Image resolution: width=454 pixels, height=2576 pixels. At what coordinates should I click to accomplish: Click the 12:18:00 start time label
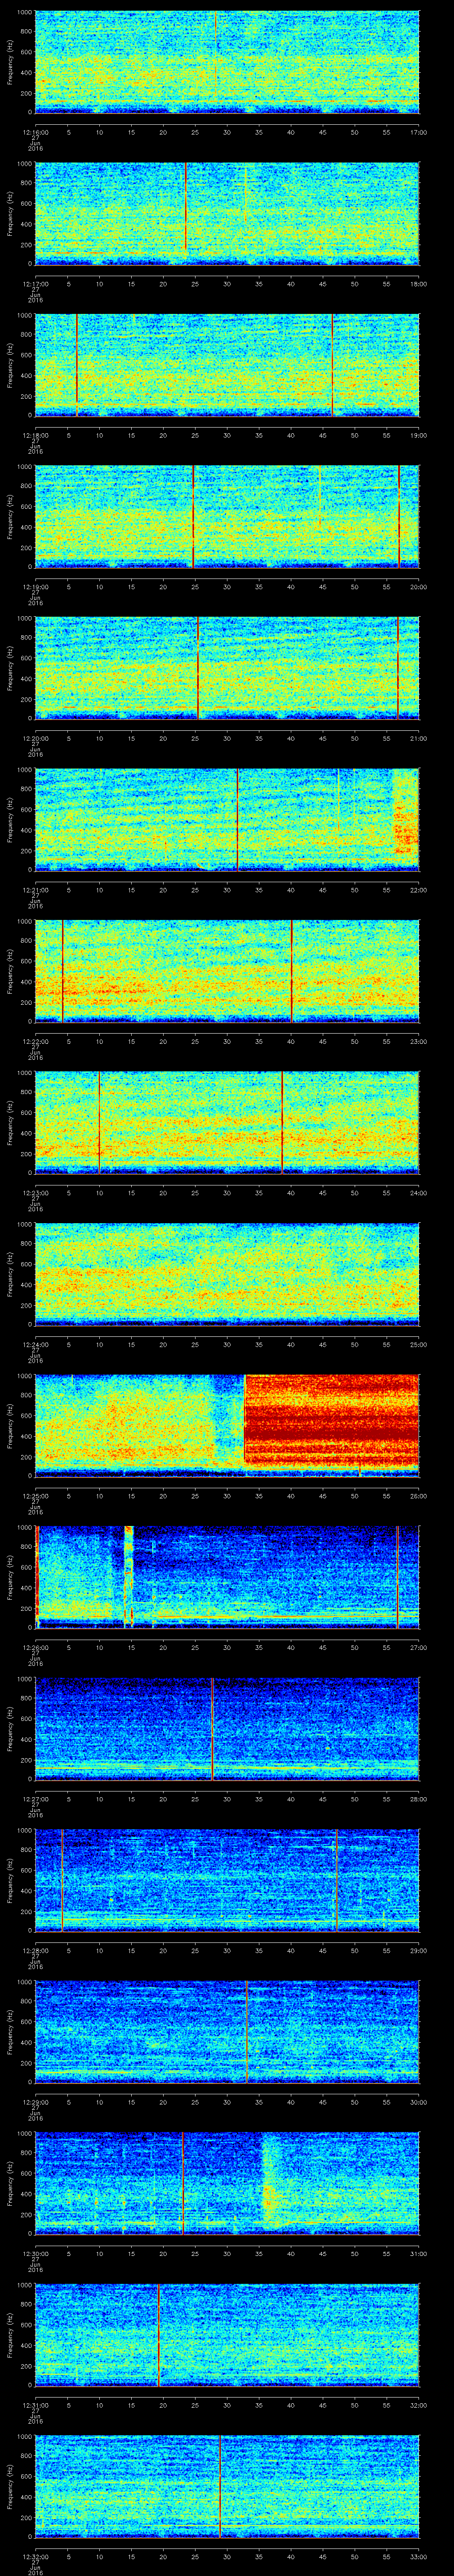coord(35,435)
